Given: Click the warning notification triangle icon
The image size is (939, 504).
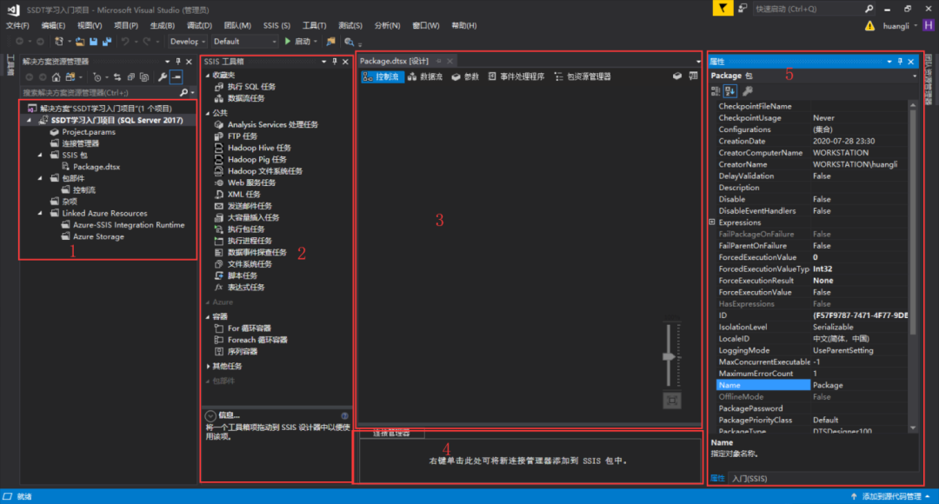Looking at the screenshot, I should (869, 26).
